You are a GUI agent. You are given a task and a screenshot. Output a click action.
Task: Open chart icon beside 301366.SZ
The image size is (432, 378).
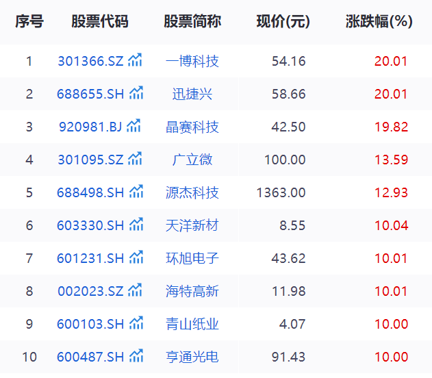[x=135, y=60]
